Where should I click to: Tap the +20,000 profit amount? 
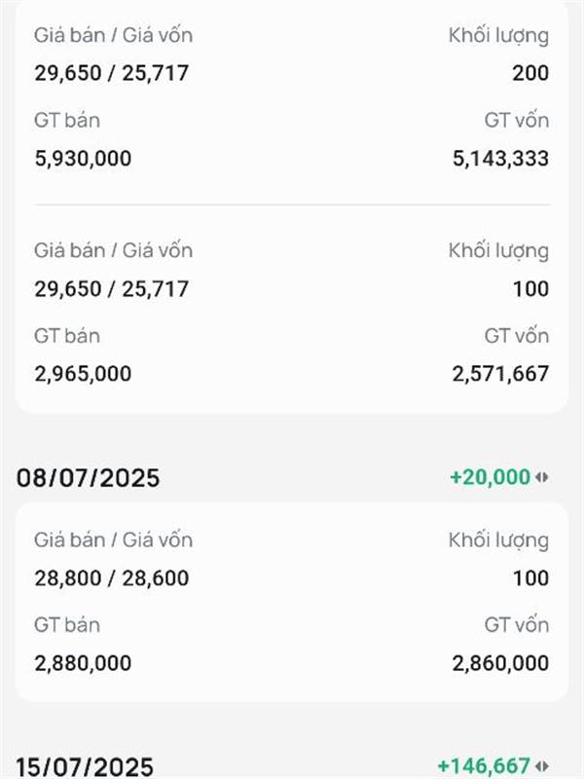(x=491, y=477)
